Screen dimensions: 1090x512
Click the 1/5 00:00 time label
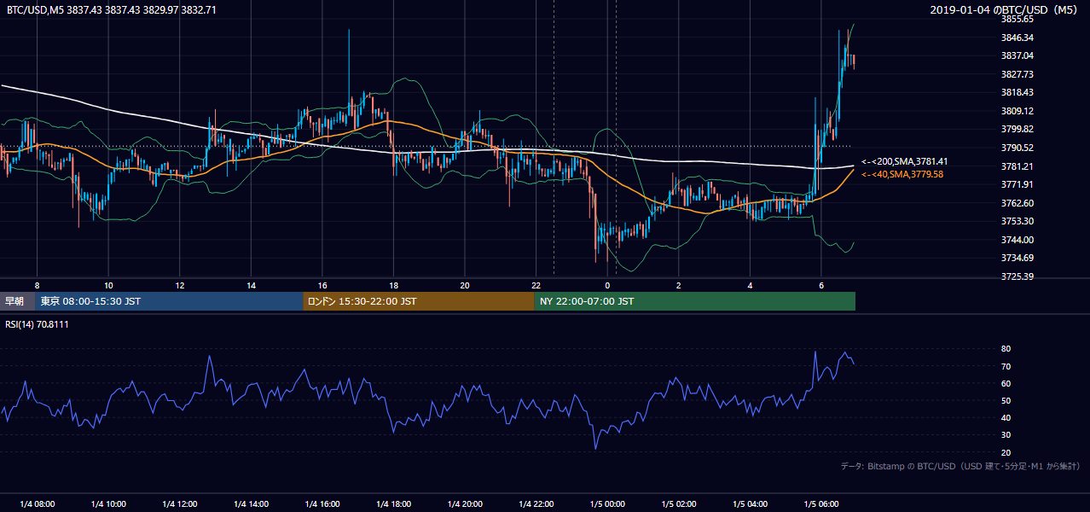607,503
